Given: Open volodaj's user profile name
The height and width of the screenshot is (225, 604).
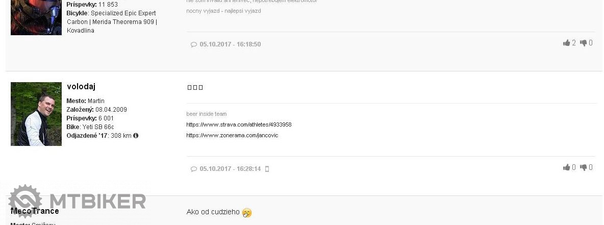Looking at the screenshot, I should (81, 87).
